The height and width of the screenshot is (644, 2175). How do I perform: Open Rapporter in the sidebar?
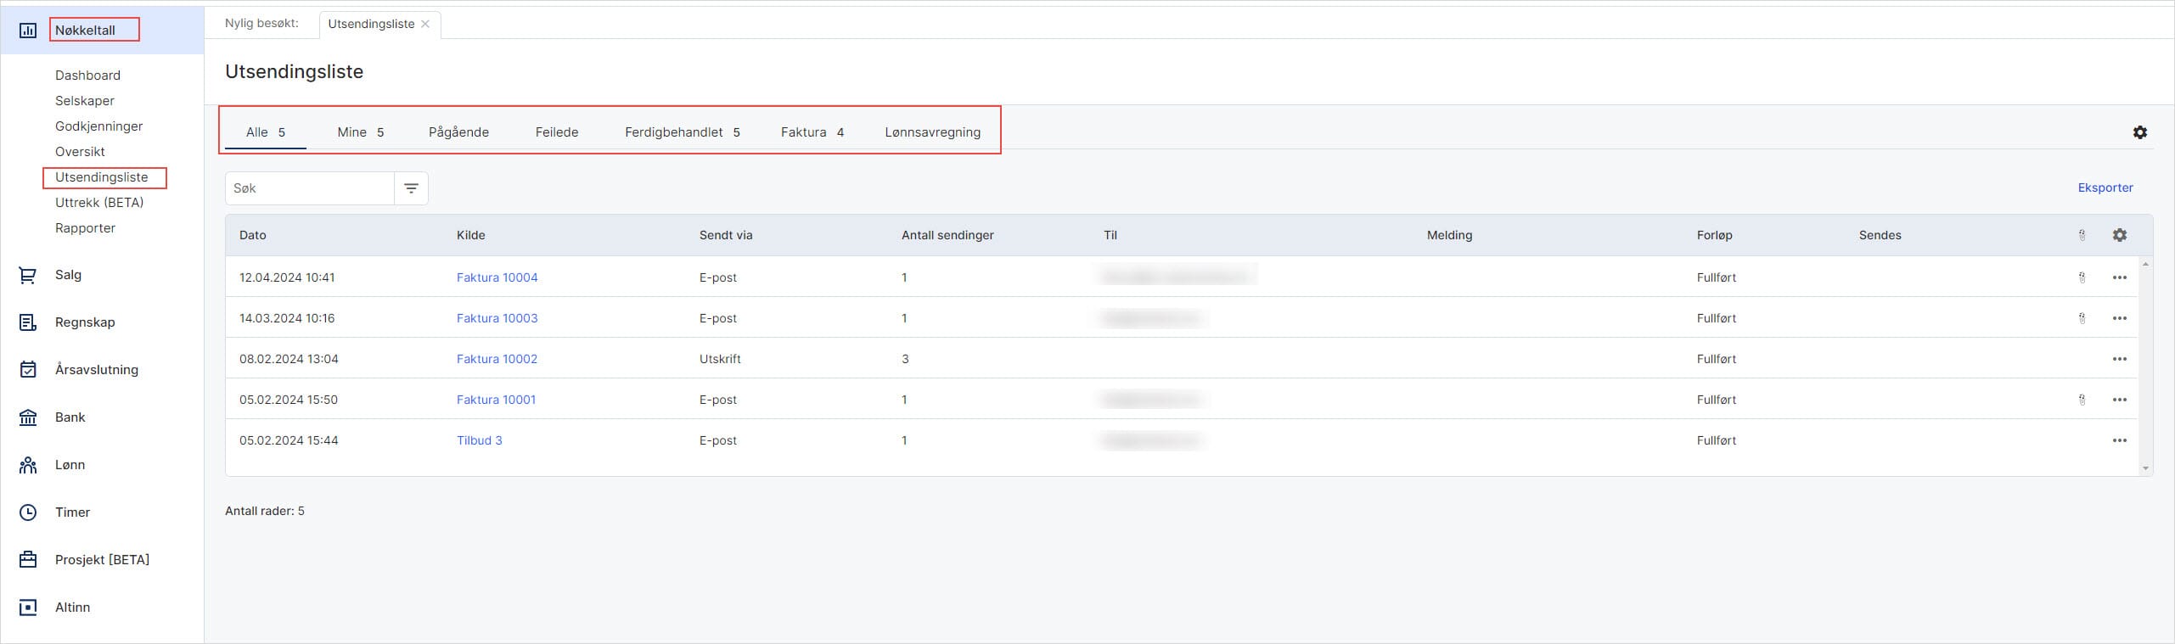click(x=85, y=228)
